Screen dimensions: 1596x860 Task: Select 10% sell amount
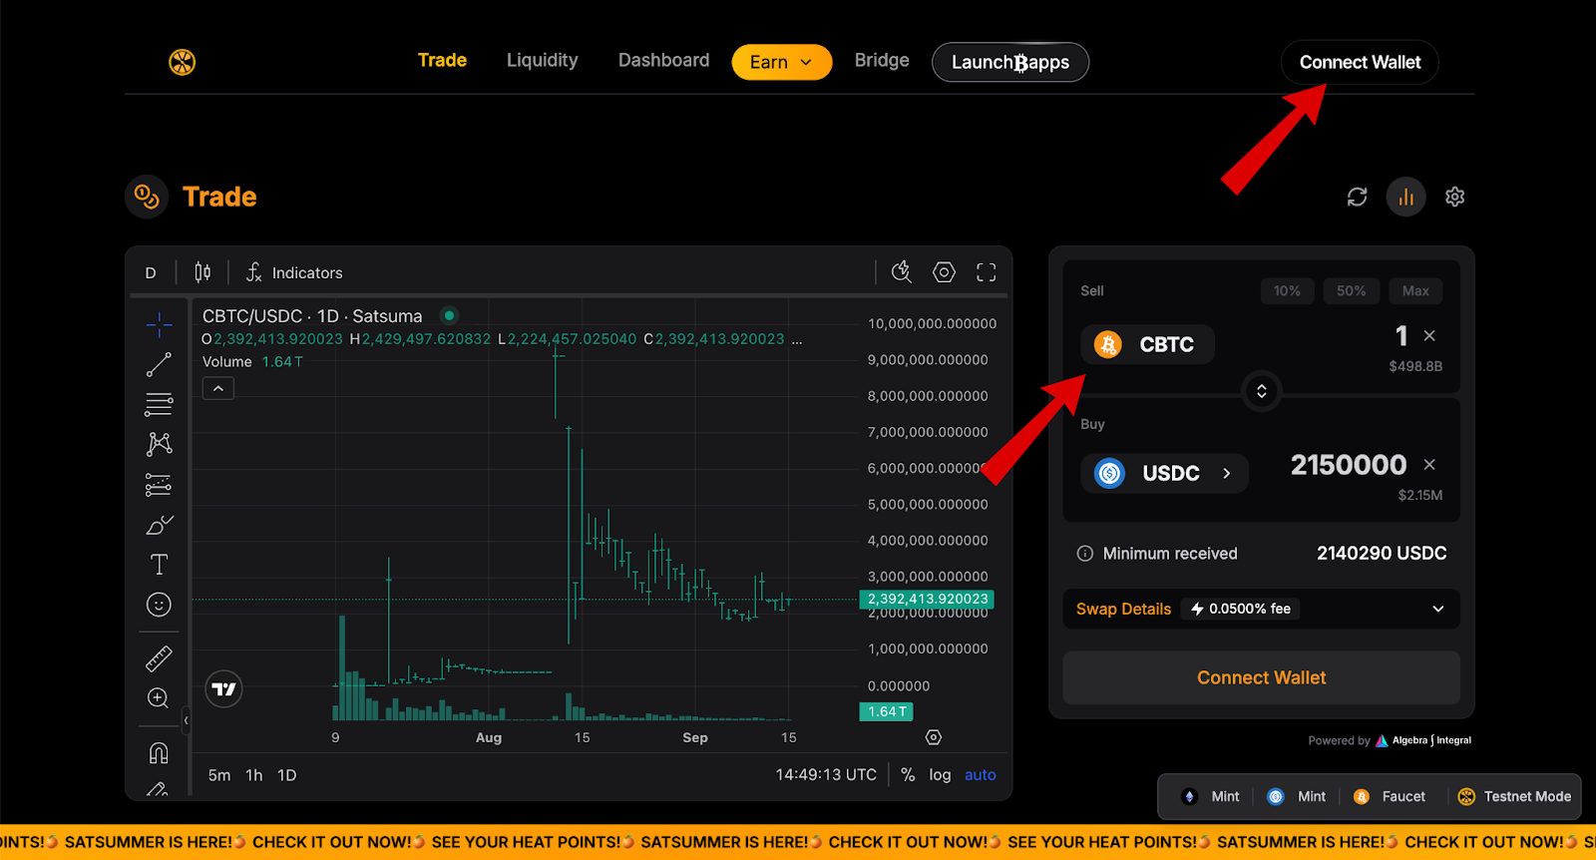coord(1287,291)
